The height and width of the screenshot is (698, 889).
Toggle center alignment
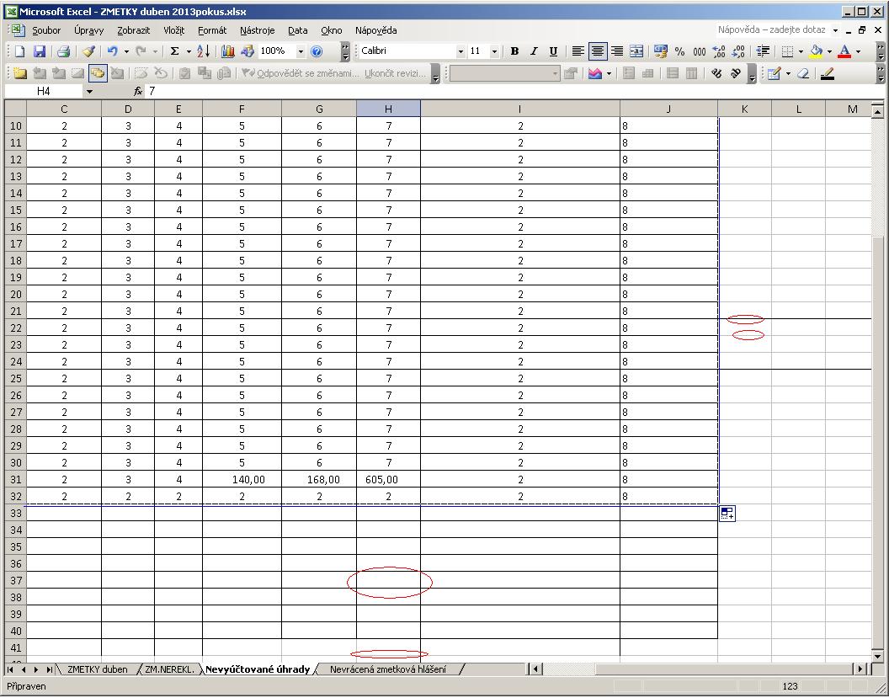[x=598, y=51]
